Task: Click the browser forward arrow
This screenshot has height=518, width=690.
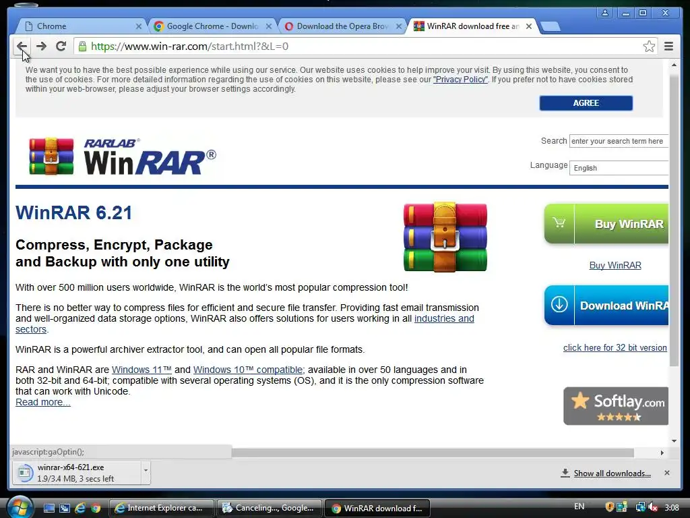Action: tap(41, 47)
